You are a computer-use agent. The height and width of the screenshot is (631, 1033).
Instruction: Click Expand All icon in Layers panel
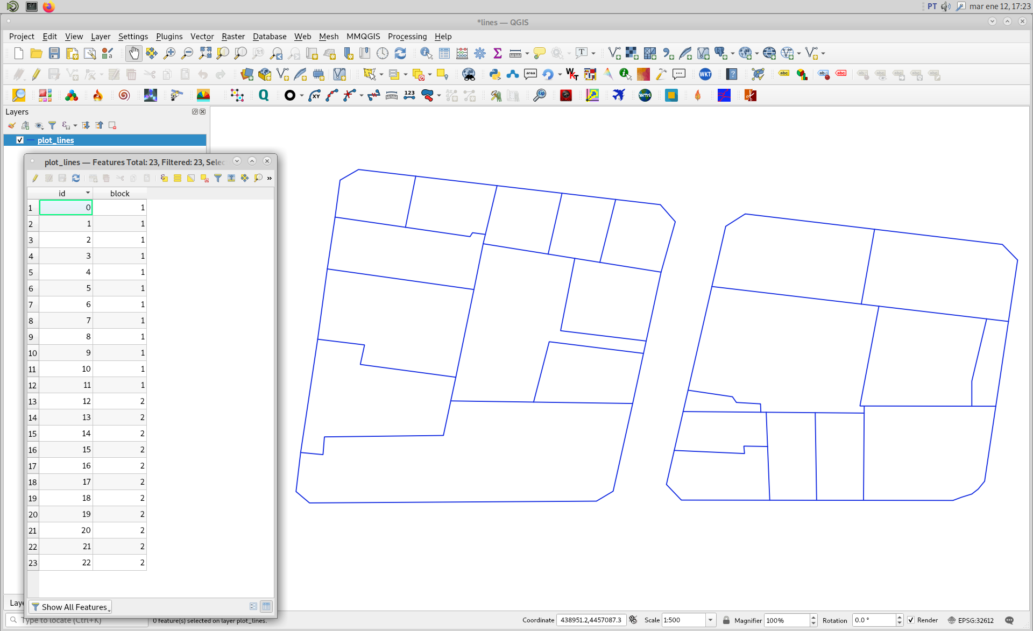[x=86, y=125]
